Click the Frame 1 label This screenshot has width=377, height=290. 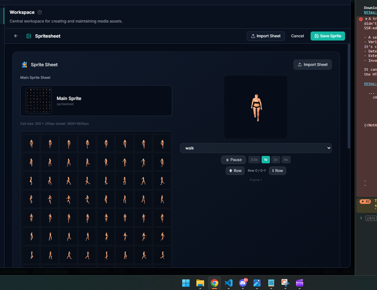coord(256,180)
